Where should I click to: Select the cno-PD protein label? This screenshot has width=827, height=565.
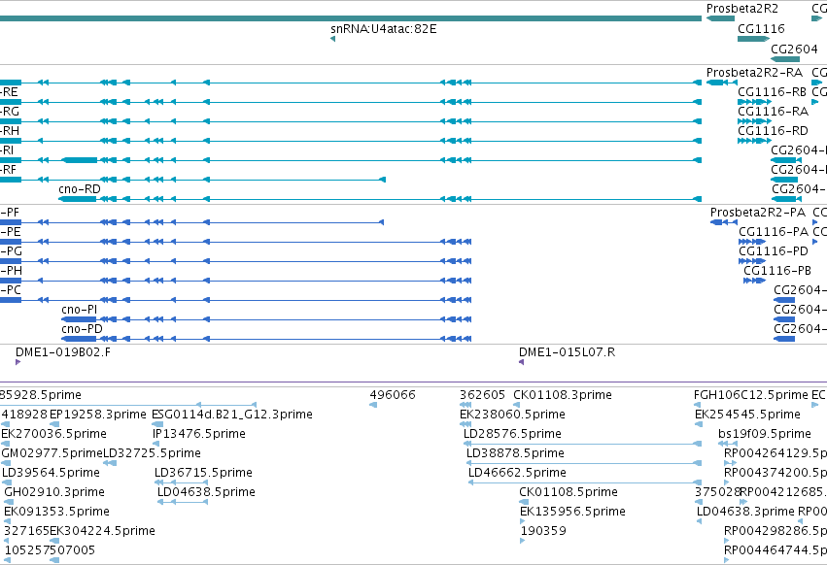82,329
